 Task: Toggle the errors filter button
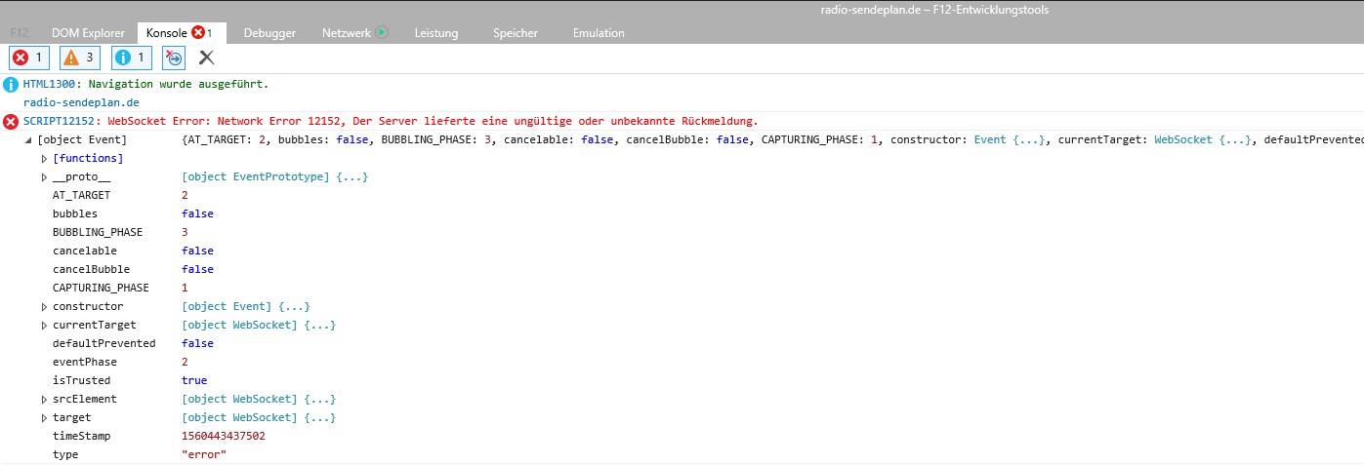click(x=28, y=58)
